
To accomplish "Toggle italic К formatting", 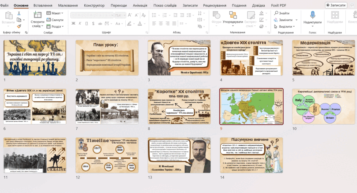I will (80, 23).
